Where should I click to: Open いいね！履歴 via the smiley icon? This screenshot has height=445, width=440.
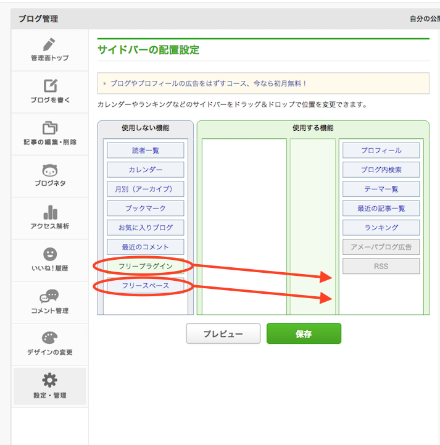pyautogui.click(x=50, y=254)
